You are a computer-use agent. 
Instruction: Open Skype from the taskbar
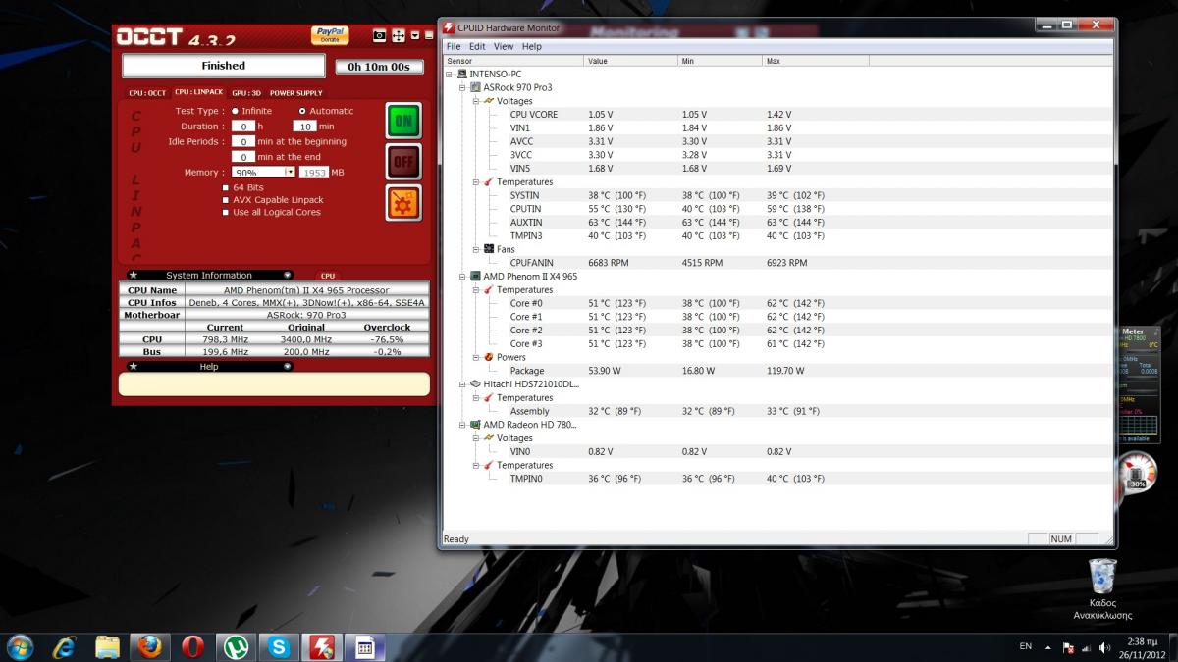(x=279, y=646)
